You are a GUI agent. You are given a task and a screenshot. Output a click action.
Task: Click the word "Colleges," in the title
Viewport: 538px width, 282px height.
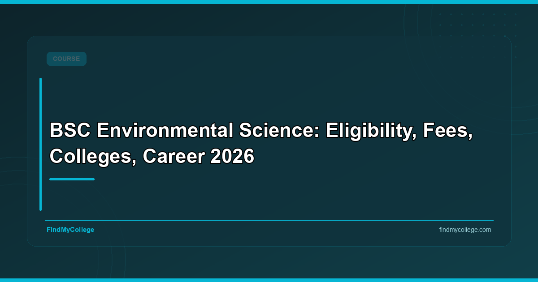(x=93, y=156)
